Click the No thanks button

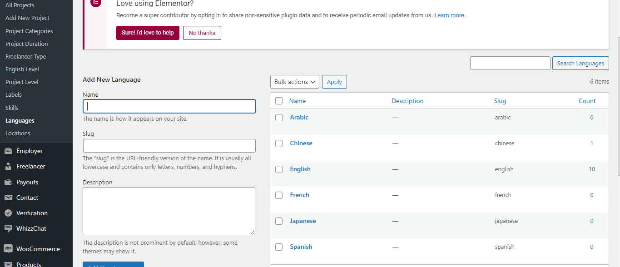point(202,33)
